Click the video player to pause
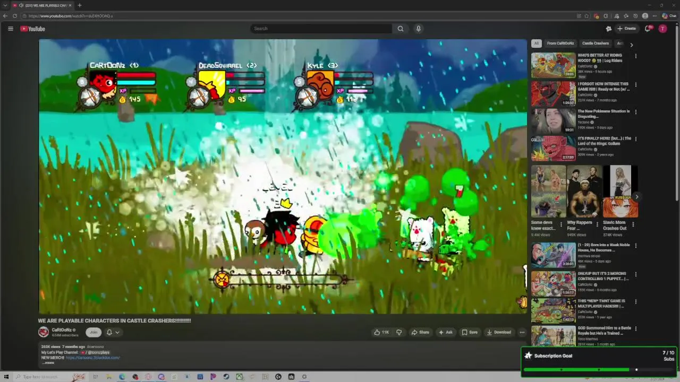This screenshot has height=382, width=680. pos(283,176)
